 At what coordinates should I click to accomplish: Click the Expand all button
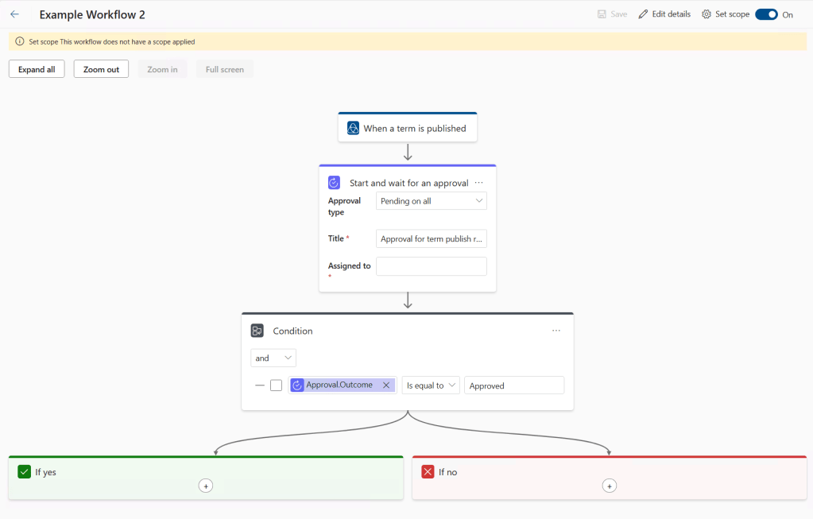coord(37,69)
